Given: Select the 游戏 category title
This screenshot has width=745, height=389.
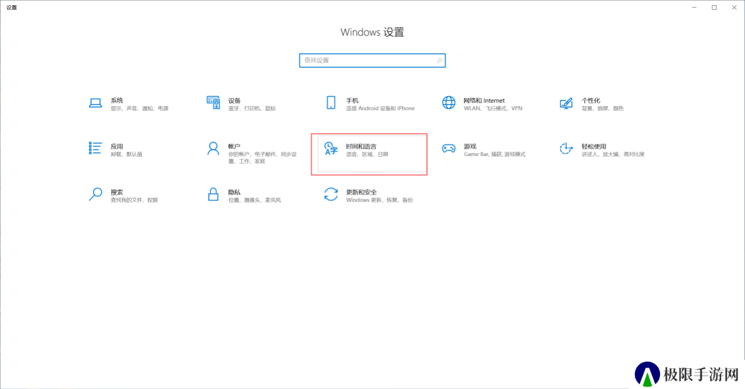Looking at the screenshot, I should (x=470, y=146).
